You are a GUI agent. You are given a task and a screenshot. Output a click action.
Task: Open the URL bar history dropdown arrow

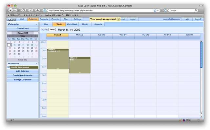tap(158, 10)
